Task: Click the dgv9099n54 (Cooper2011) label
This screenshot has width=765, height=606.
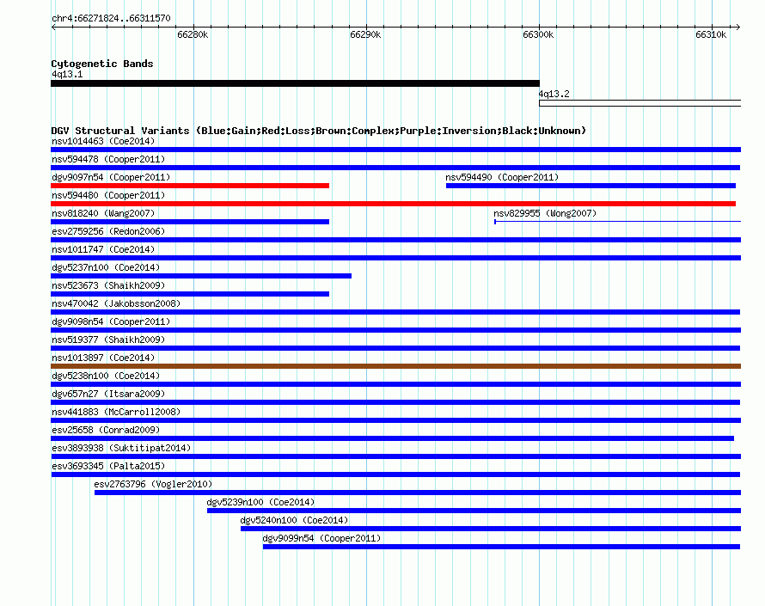Action: pyautogui.click(x=321, y=539)
